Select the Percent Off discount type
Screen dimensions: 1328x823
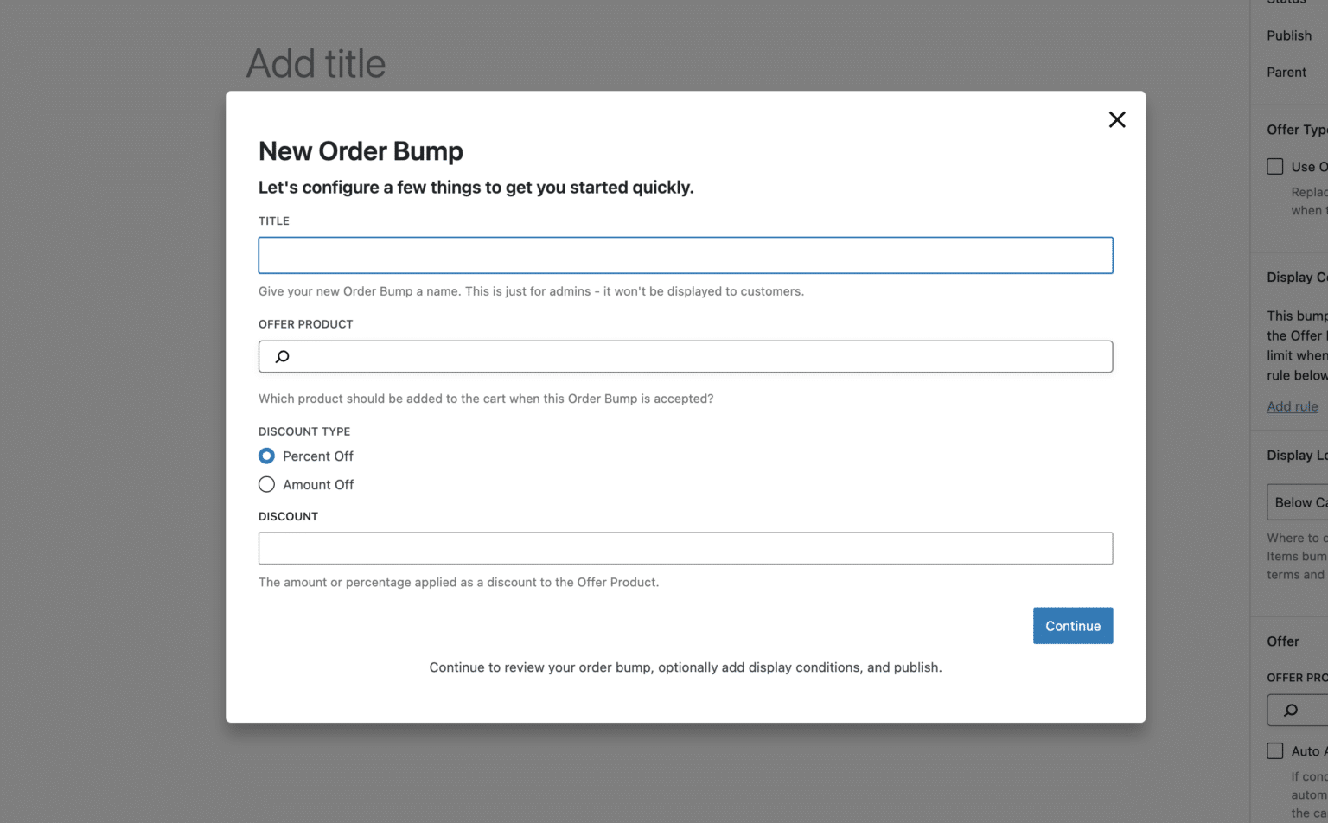pyautogui.click(x=266, y=456)
